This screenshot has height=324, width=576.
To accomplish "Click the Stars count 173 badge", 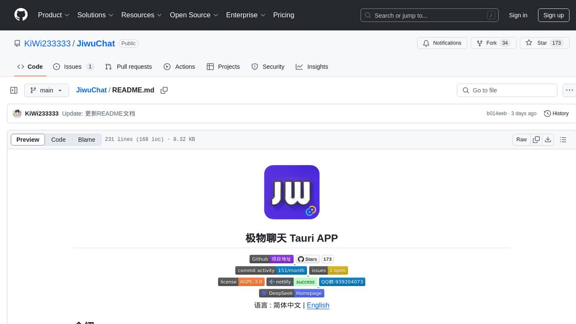I will (327, 259).
